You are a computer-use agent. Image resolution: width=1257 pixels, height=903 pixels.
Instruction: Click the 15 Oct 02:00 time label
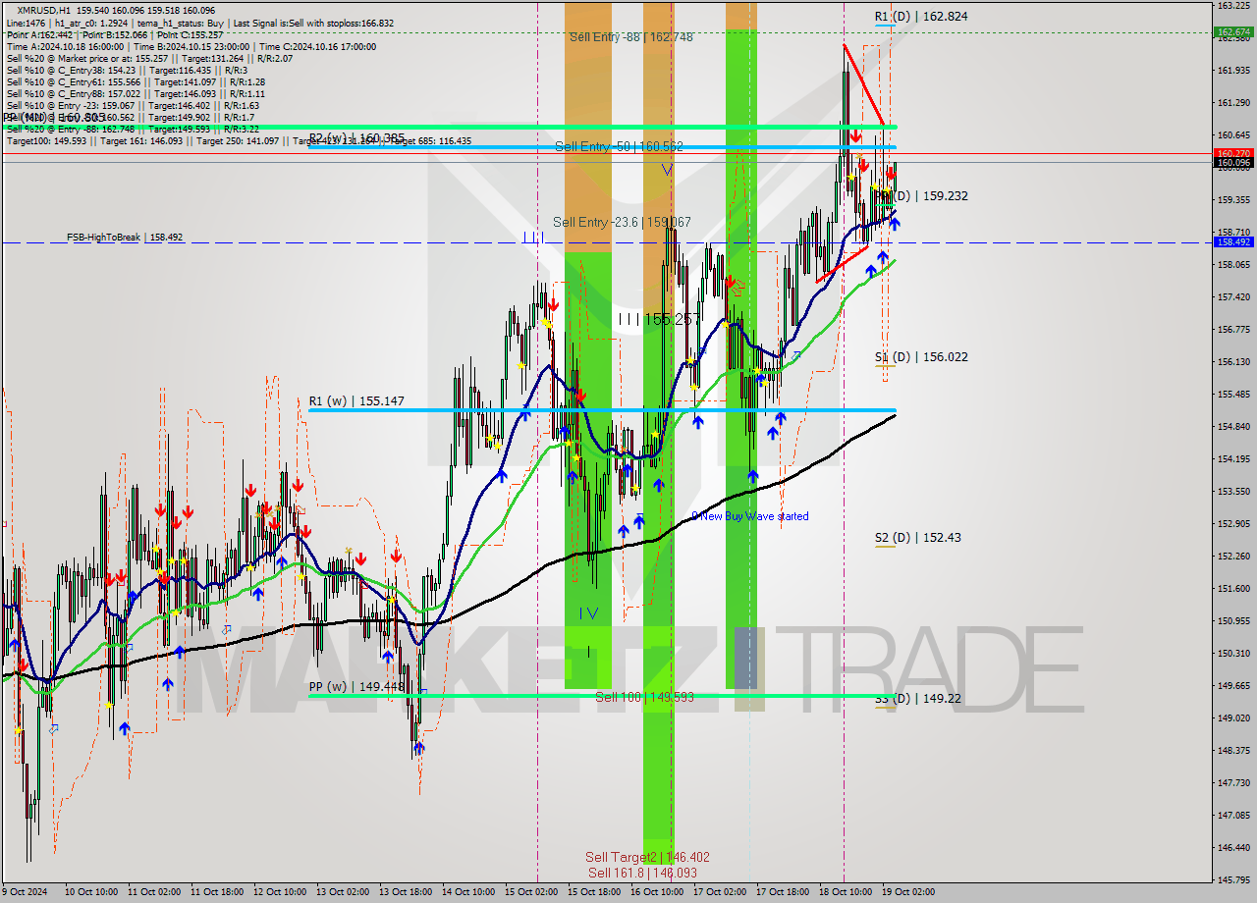pos(530,892)
